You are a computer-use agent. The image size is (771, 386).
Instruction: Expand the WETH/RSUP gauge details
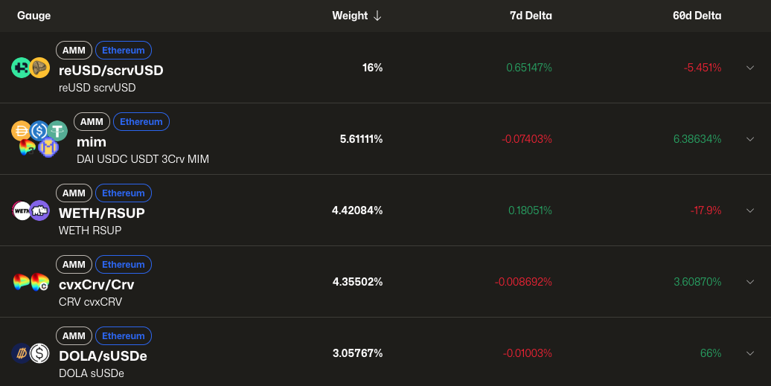tap(750, 210)
